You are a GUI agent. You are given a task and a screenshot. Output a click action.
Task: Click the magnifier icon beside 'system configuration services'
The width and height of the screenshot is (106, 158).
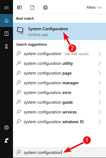(x=18, y=112)
